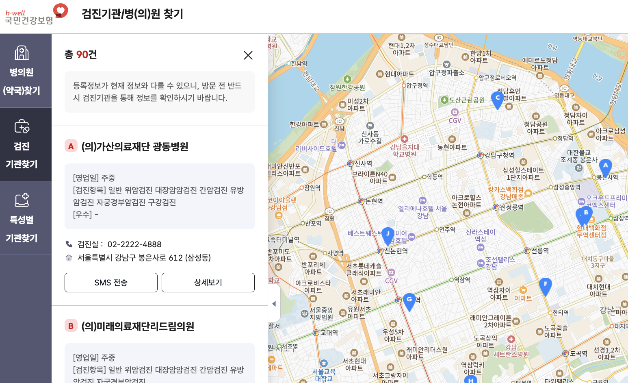Click the 강남을지대학교병원 hospital icon

point(404,139)
